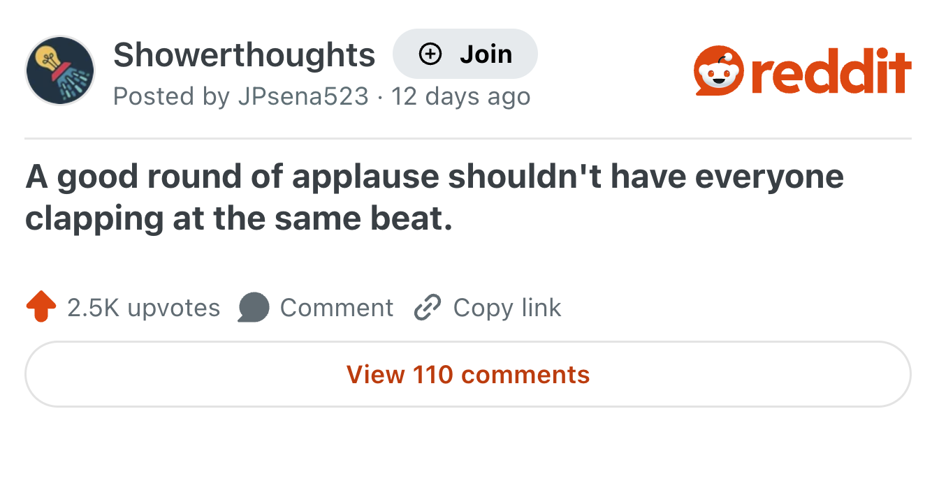Click the Posted by label
939x490 pixels.
[171, 97]
